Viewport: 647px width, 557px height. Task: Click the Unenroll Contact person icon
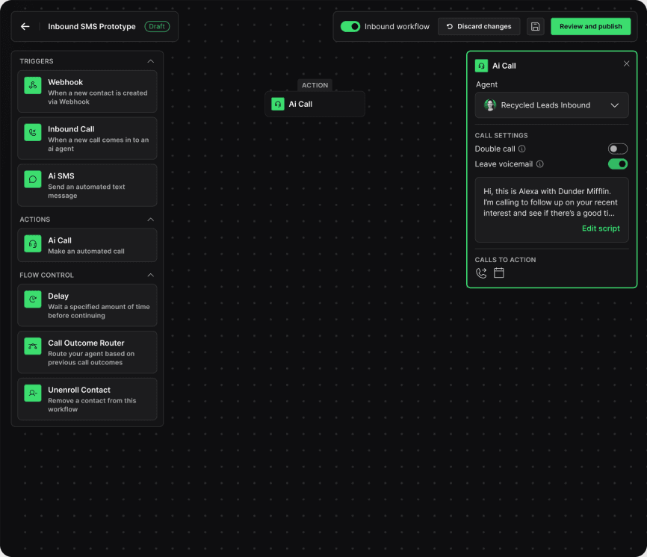(33, 393)
